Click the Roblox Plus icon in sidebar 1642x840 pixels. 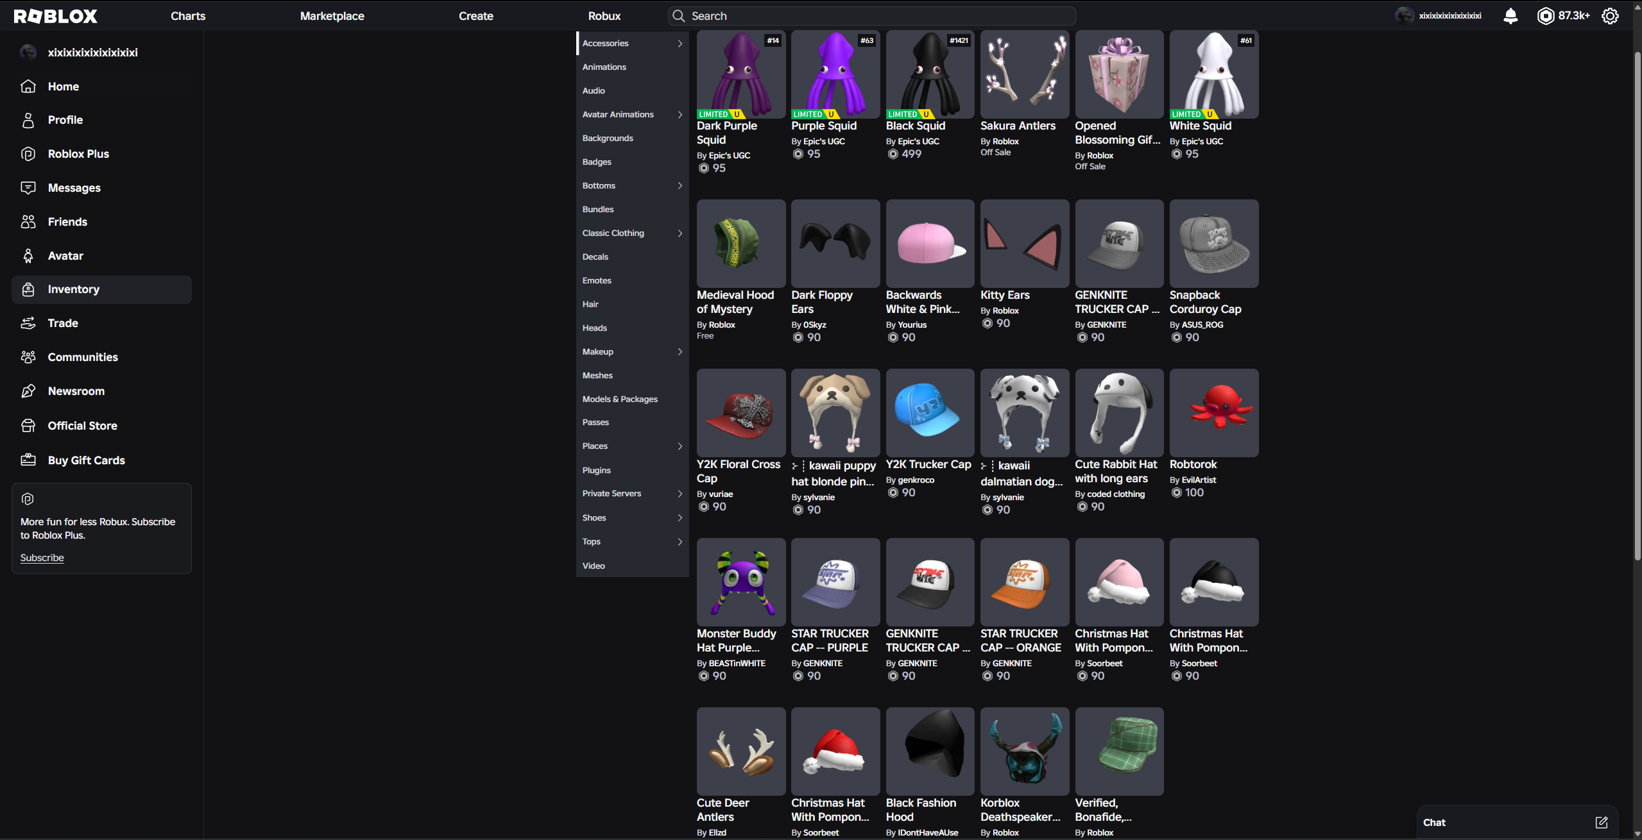(x=28, y=154)
